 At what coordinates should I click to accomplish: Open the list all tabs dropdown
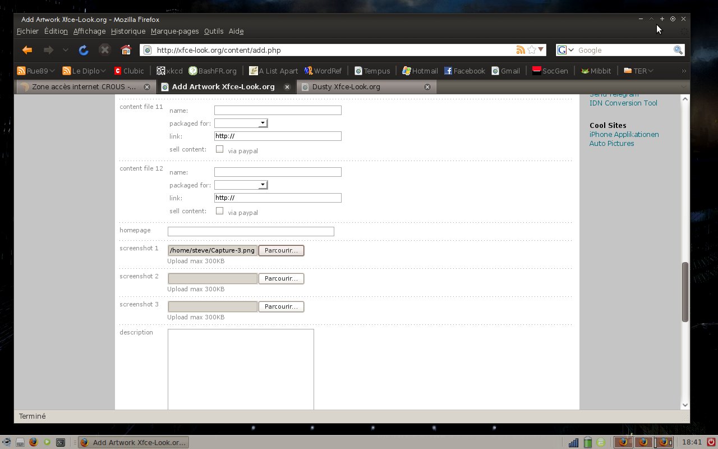(x=683, y=87)
